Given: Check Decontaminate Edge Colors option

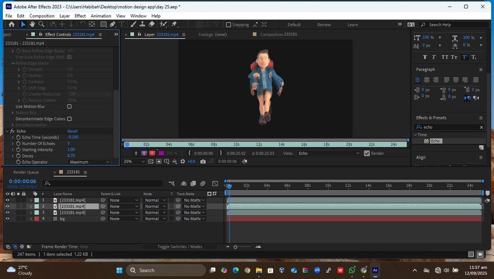Looking at the screenshot, I should point(69,119).
